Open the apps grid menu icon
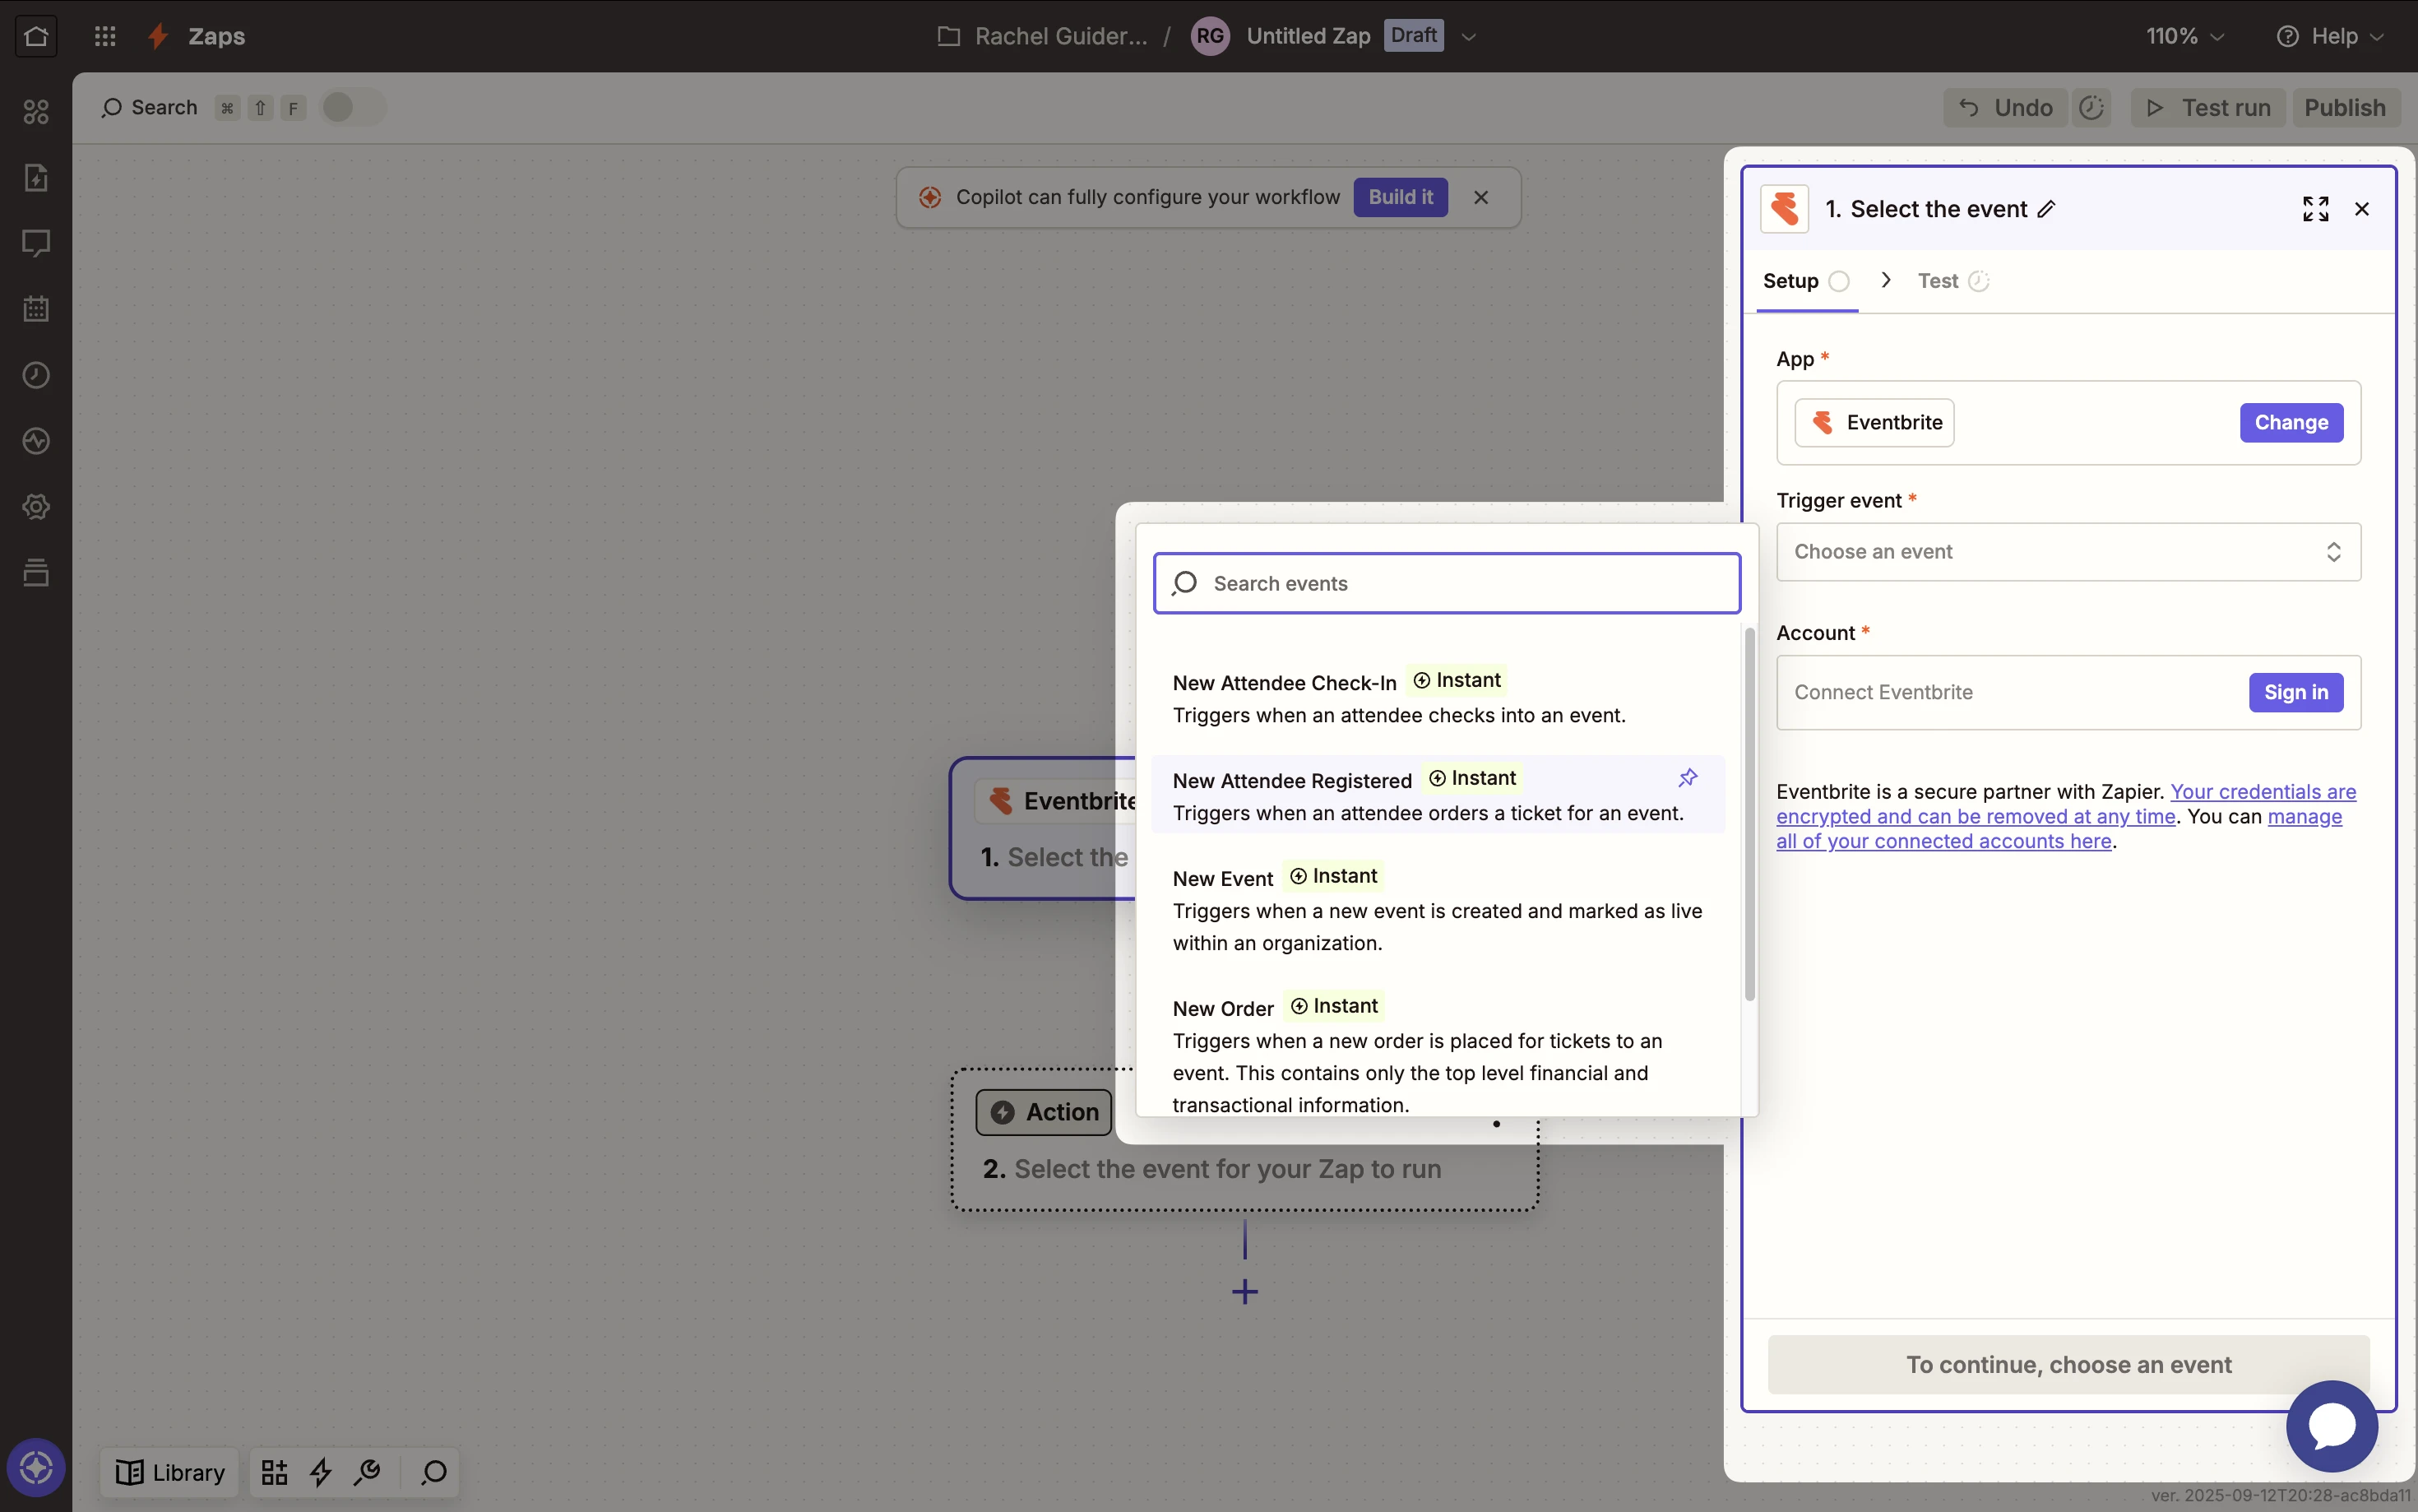Image resolution: width=2418 pixels, height=1512 pixels. click(105, 36)
